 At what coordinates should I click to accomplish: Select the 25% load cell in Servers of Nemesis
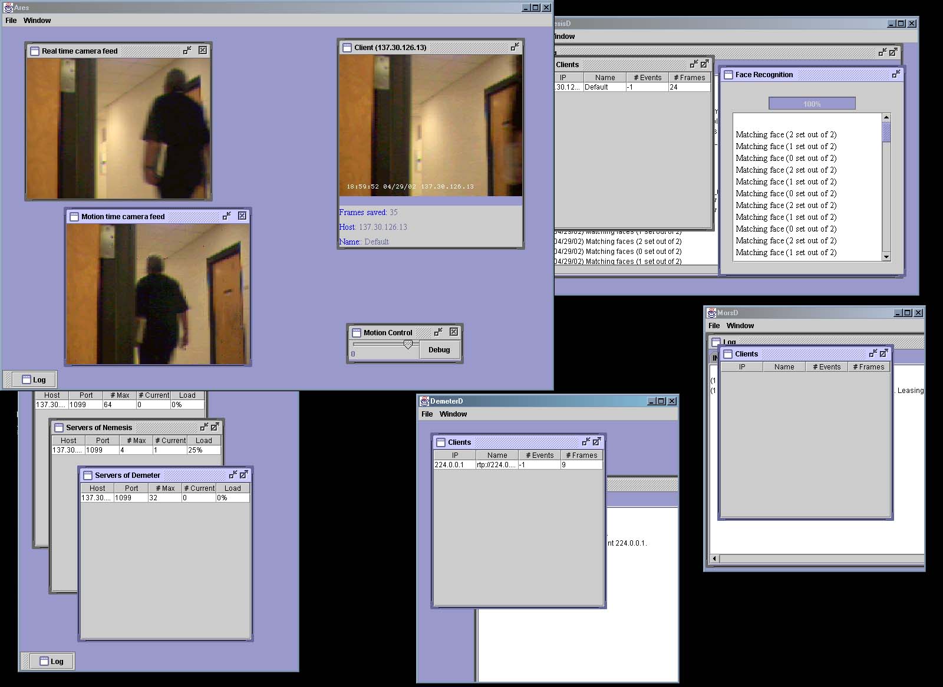[204, 450]
